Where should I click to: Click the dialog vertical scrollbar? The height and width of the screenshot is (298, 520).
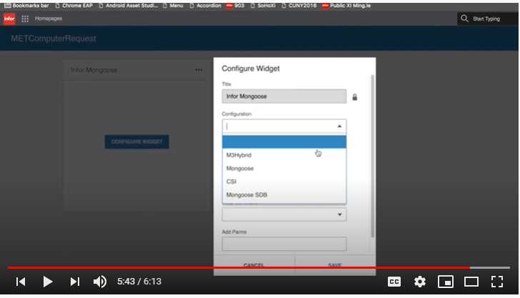coord(373,155)
